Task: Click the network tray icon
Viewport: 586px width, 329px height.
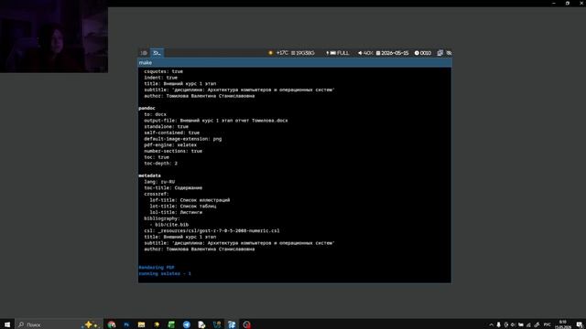Action: [528, 324]
